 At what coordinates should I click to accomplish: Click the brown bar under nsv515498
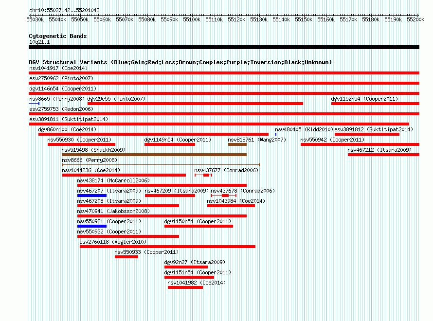[154, 155]
